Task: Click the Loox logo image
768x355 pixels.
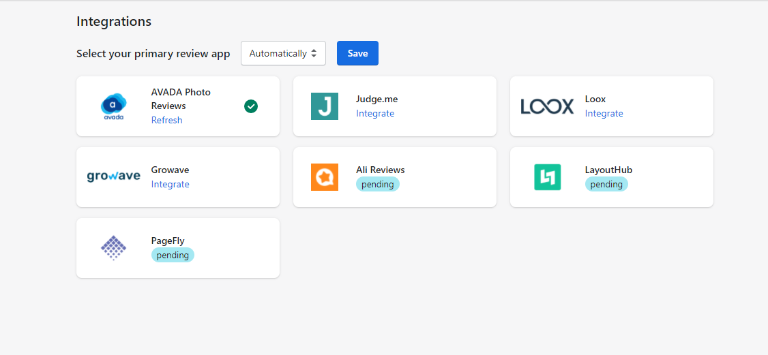Action: pos(547,106)
